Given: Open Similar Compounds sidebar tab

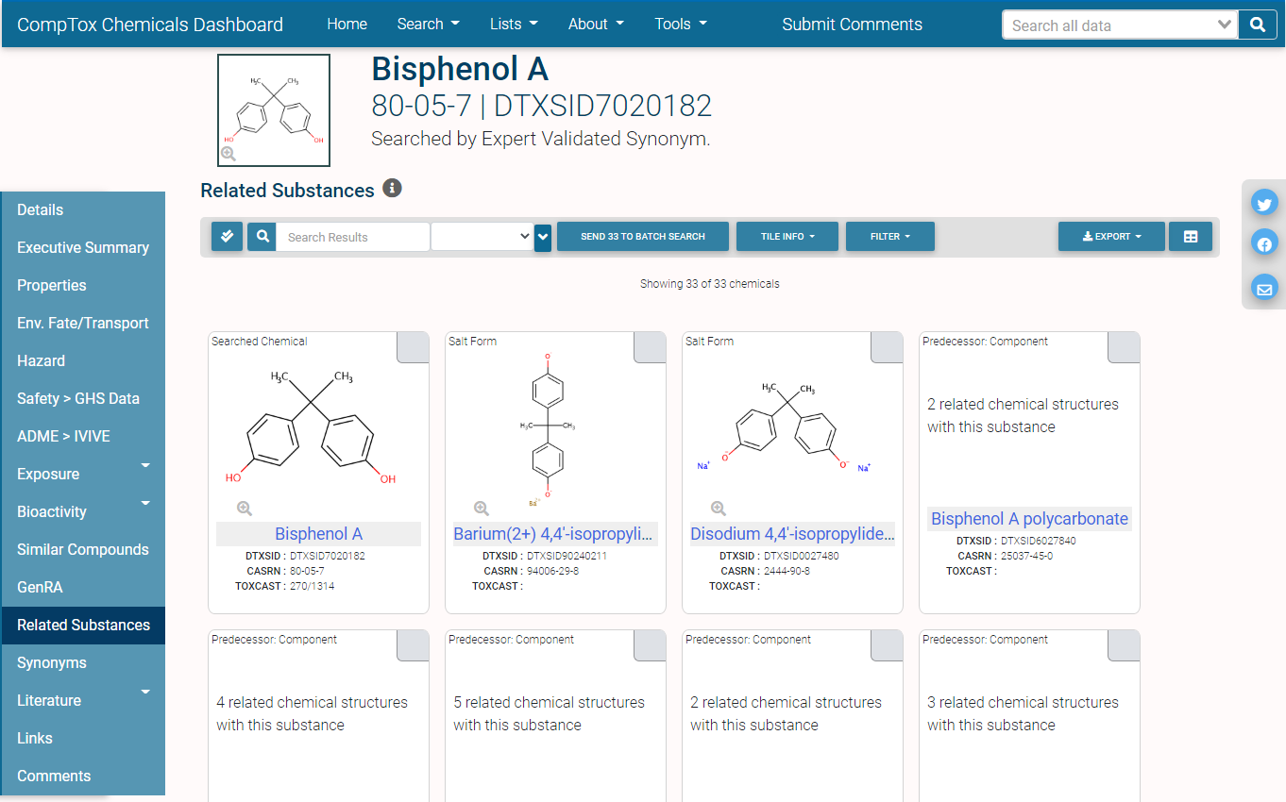Looking at the screenshot, I should coord(83,550).
